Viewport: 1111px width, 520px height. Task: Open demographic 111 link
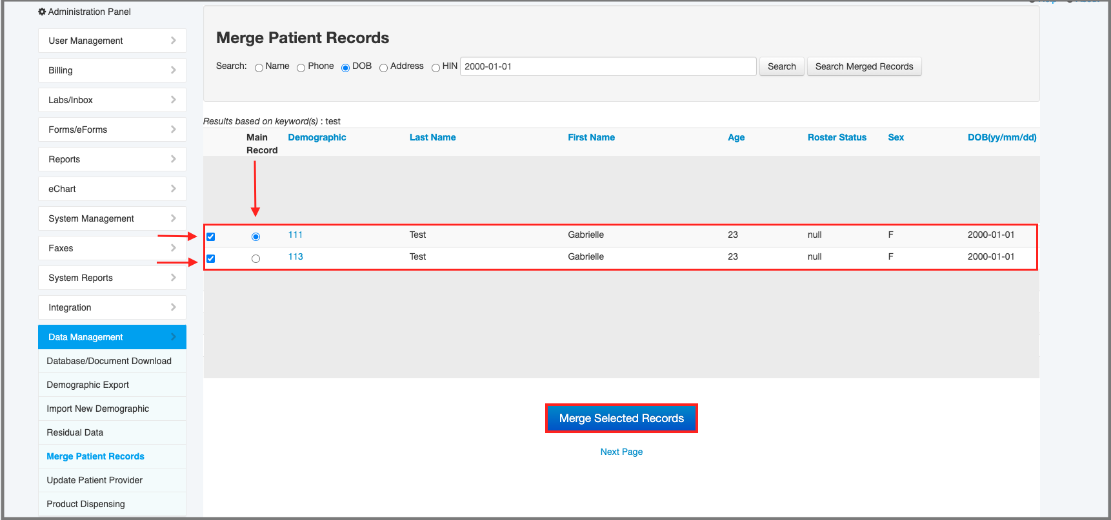click(295, 235)
